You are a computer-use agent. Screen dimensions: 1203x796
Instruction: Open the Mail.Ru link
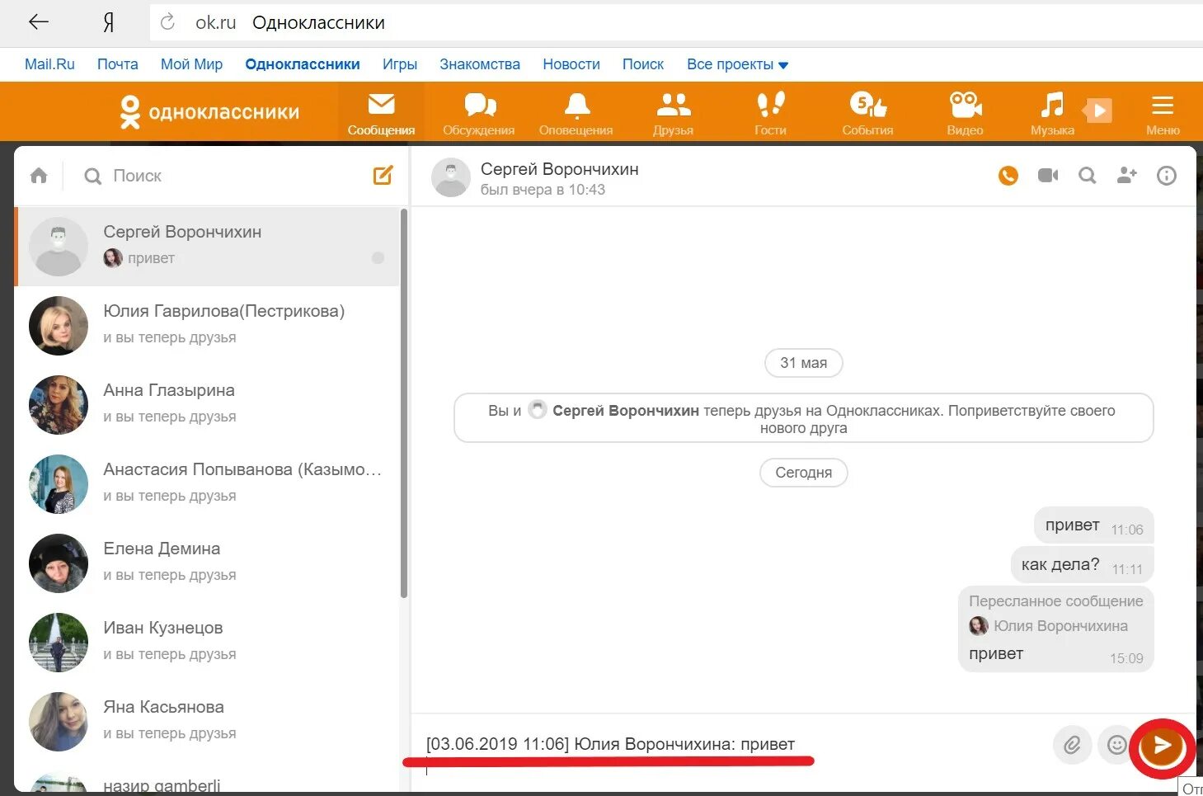pos(49,64)
